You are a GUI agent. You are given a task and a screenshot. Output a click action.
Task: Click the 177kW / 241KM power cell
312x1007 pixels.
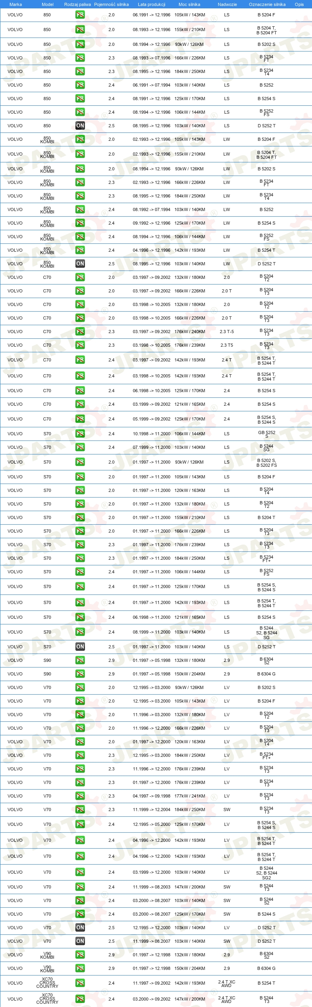point(190,796)
